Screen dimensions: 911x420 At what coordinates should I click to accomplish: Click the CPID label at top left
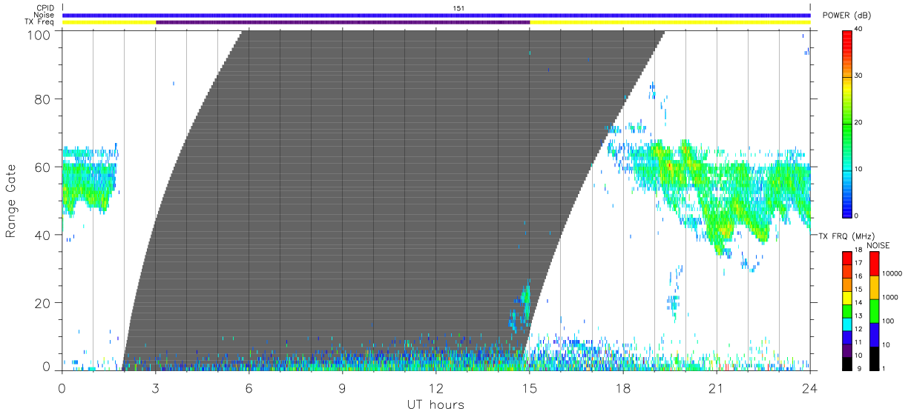pyautogui.click(x=45, y=8)
